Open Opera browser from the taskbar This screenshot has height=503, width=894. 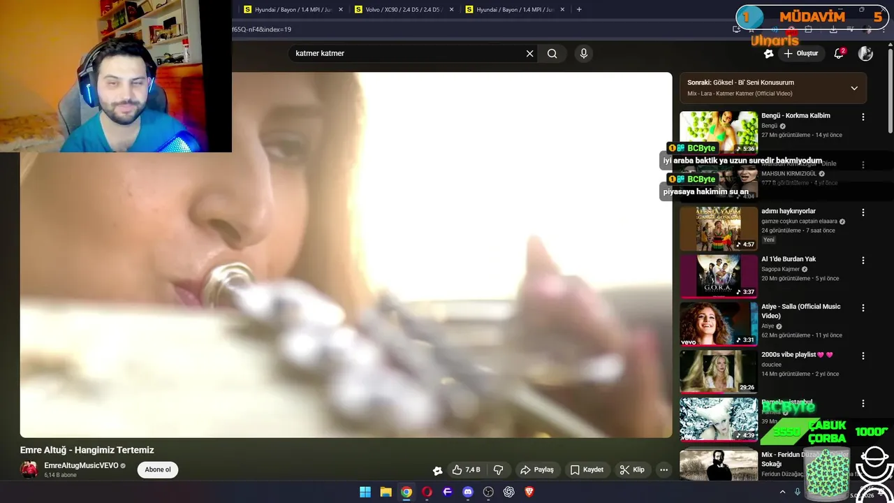[427, 492]
